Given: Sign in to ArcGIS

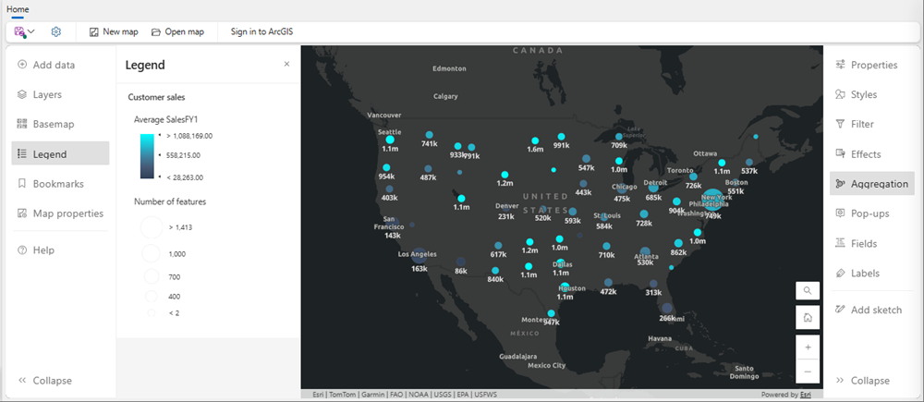Looking at the screenshot, I should click(x=261, y=31).
